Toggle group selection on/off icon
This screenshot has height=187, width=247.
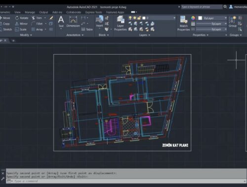coord(240,30)
